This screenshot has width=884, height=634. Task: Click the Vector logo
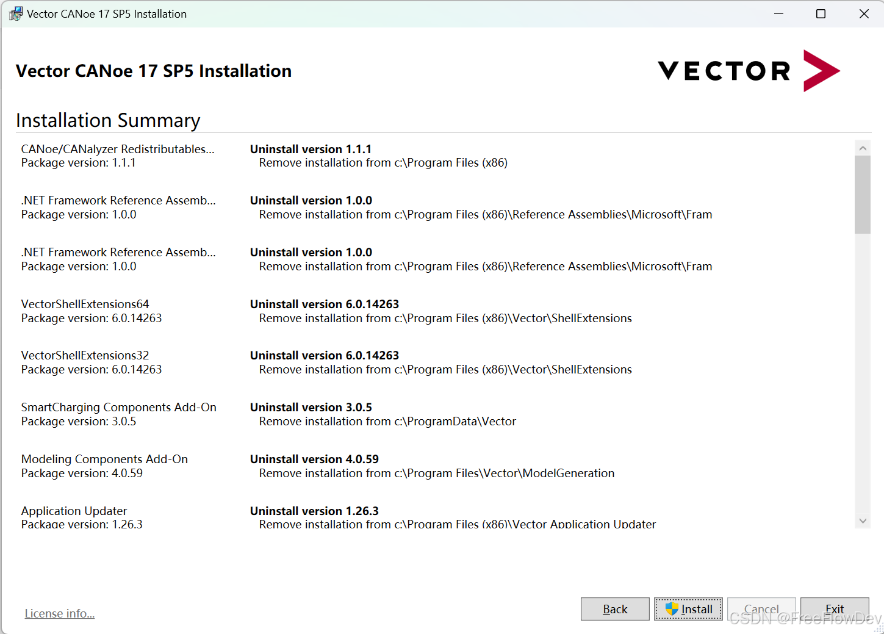(749, 71)
